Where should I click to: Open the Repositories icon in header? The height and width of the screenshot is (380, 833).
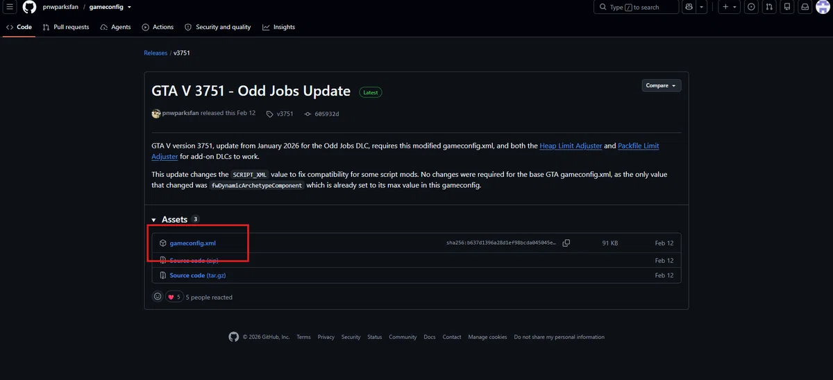pyautogui.click(x=787, y=7)
